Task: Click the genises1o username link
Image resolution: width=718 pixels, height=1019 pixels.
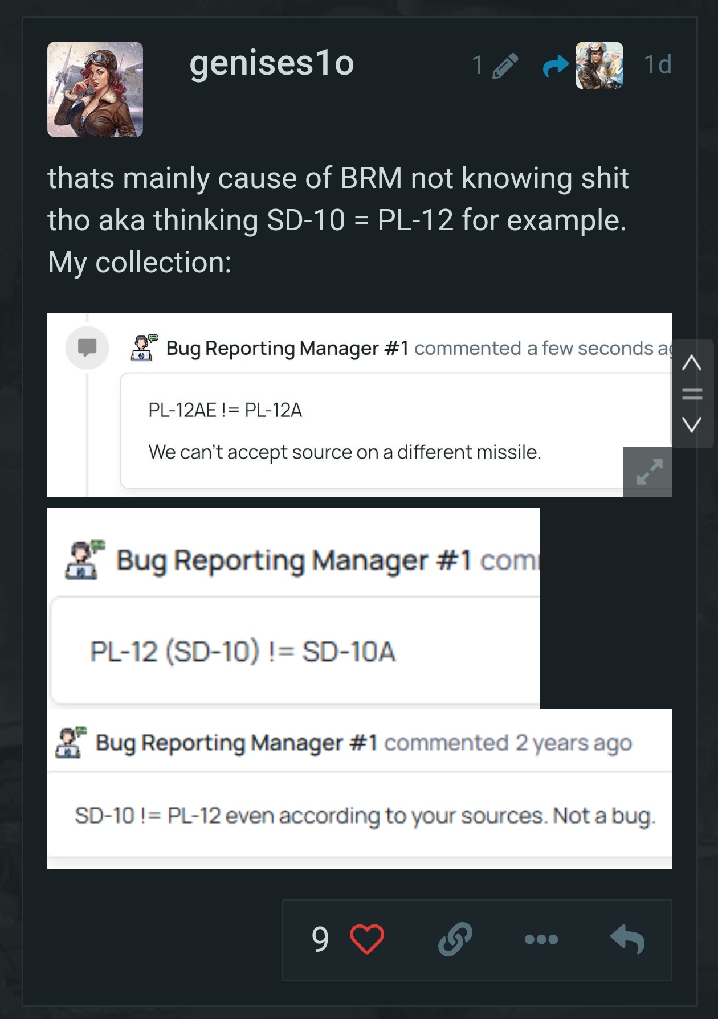Action: [272, 63]
